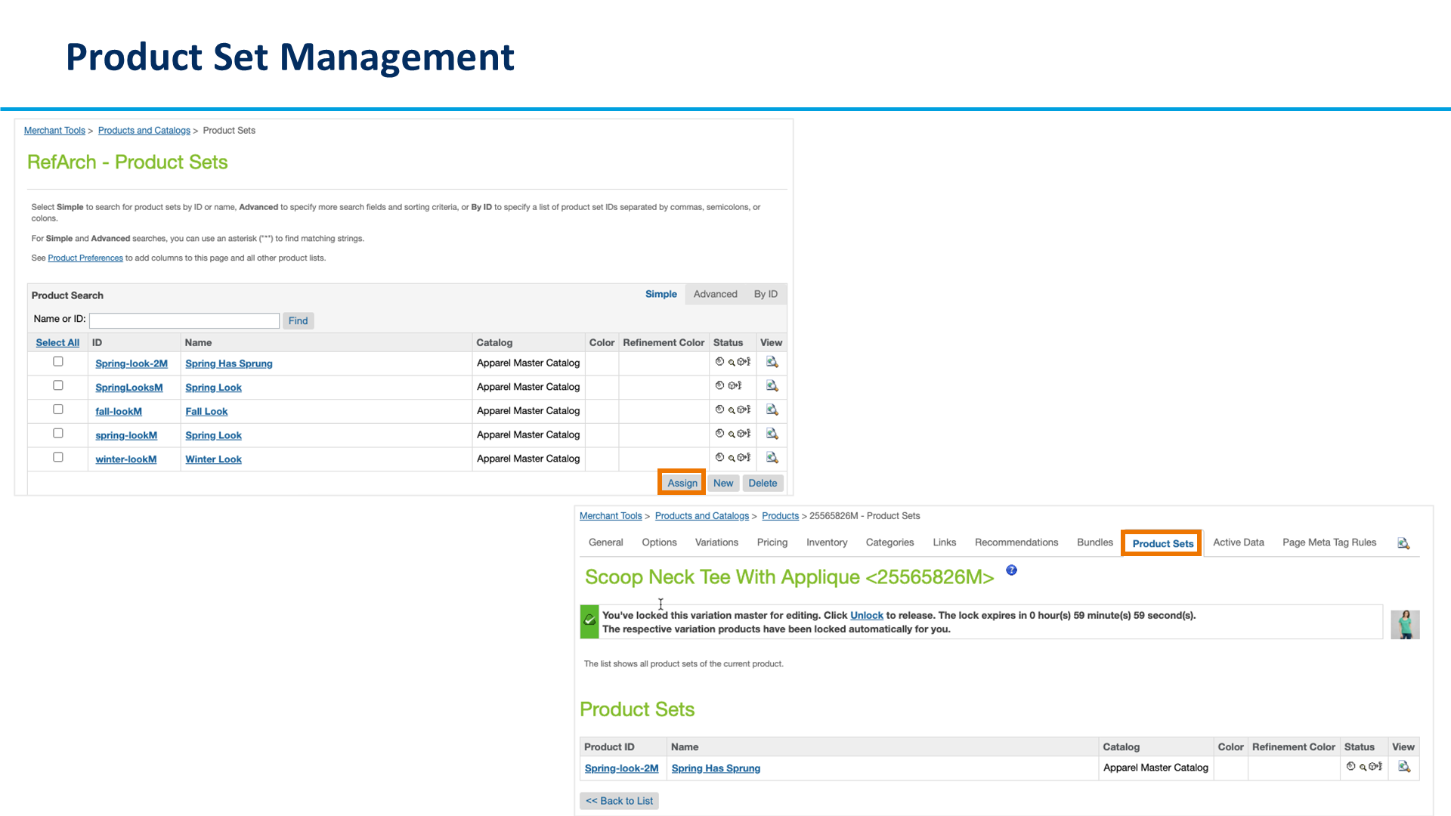Open preview icon for spring-lookM row
Viewport: 1451px width, 816px height.
[772, 434]
